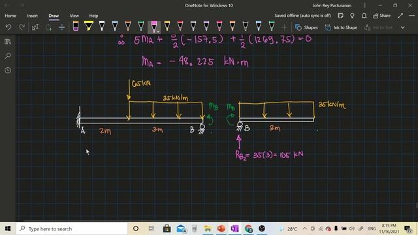
Task: Click the lightbulb Tell Me icon
Action: pyautogui.click(x=352, y=16)
